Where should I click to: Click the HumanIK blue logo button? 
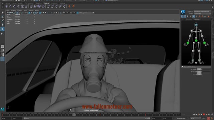(x=183, y=12)
